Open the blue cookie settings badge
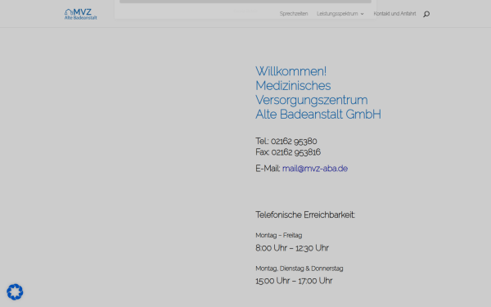This screenshot has height=307, width=491. coord(15,292)
